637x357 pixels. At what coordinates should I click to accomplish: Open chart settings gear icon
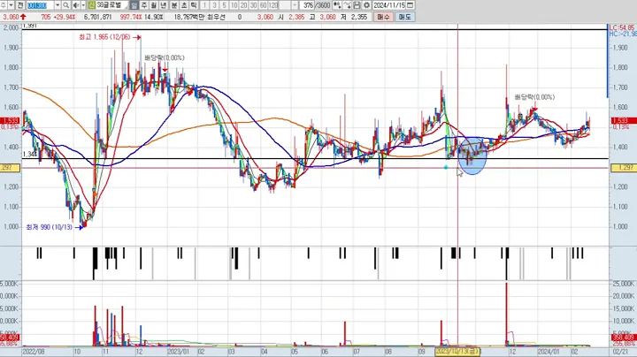366,5
